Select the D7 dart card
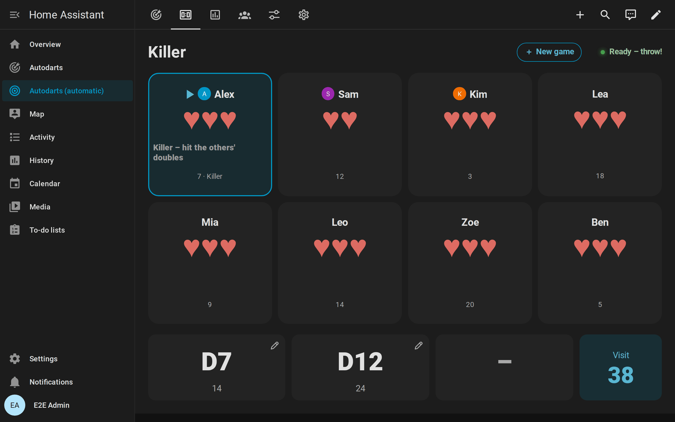The image size is (675, 422). [x=217, y=367]
